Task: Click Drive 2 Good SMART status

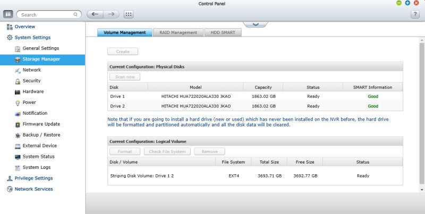Action: (373, 106)
